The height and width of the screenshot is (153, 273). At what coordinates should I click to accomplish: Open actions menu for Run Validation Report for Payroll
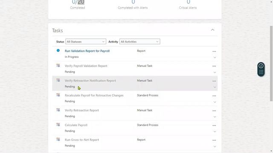pos(214,51)
